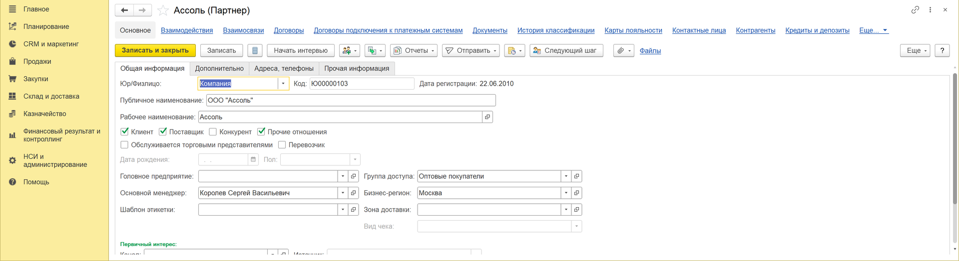Screen dimensions: 959x261
Task: Expand the Еще... navigation links dropdown
Action: pos(873,30)
